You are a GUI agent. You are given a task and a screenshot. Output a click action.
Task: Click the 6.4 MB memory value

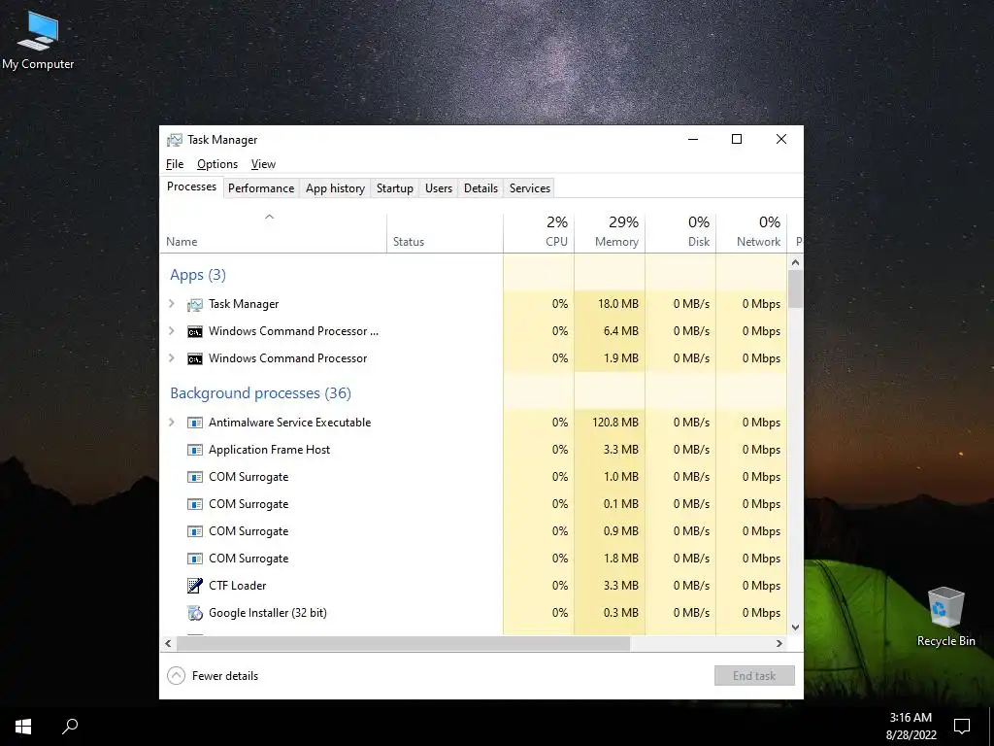click(620, 331)
